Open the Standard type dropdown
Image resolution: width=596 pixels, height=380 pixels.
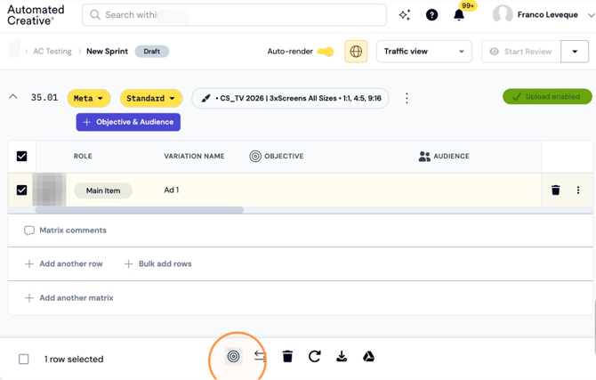(151, 99)
